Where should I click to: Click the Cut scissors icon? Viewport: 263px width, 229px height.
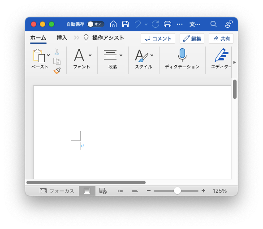point(57,51)
